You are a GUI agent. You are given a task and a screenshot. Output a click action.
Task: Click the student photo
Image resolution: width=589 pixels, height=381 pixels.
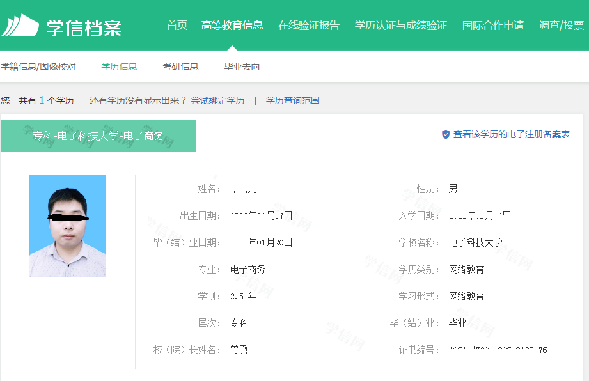click(67, 225)
